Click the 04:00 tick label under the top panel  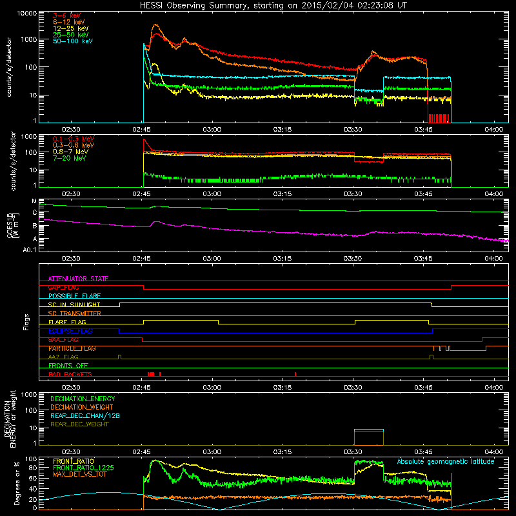[493, 130]
